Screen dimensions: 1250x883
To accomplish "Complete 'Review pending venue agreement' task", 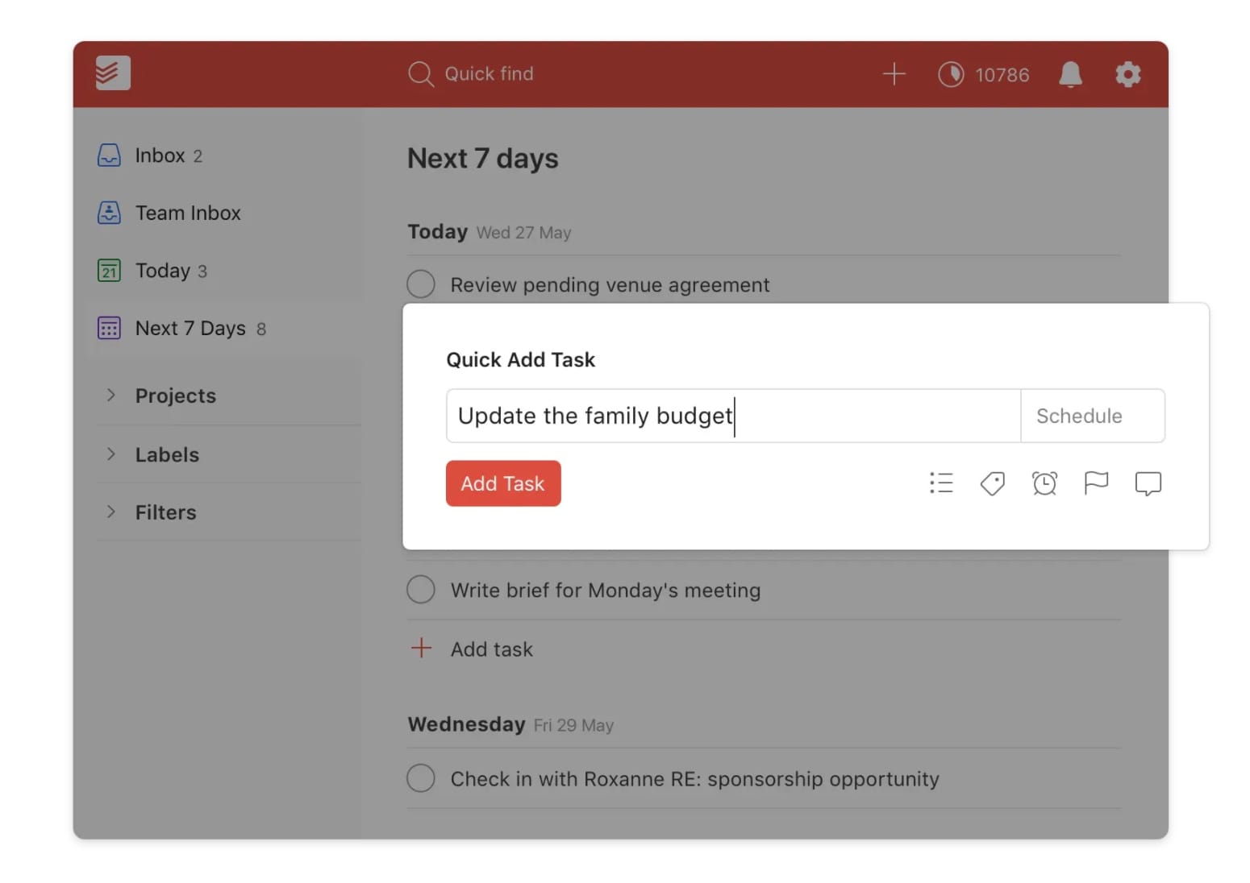I will 421,284.
